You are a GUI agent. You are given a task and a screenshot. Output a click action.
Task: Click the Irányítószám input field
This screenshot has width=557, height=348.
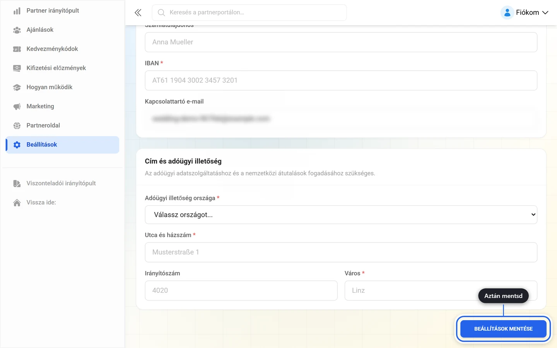point(241,290)
